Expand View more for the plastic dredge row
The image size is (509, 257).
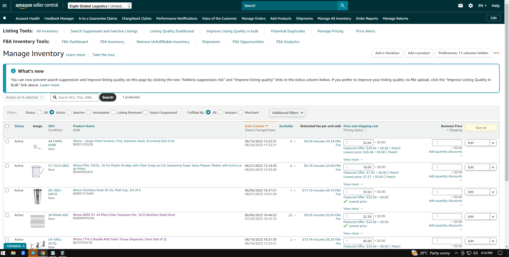tap(353, 184)
